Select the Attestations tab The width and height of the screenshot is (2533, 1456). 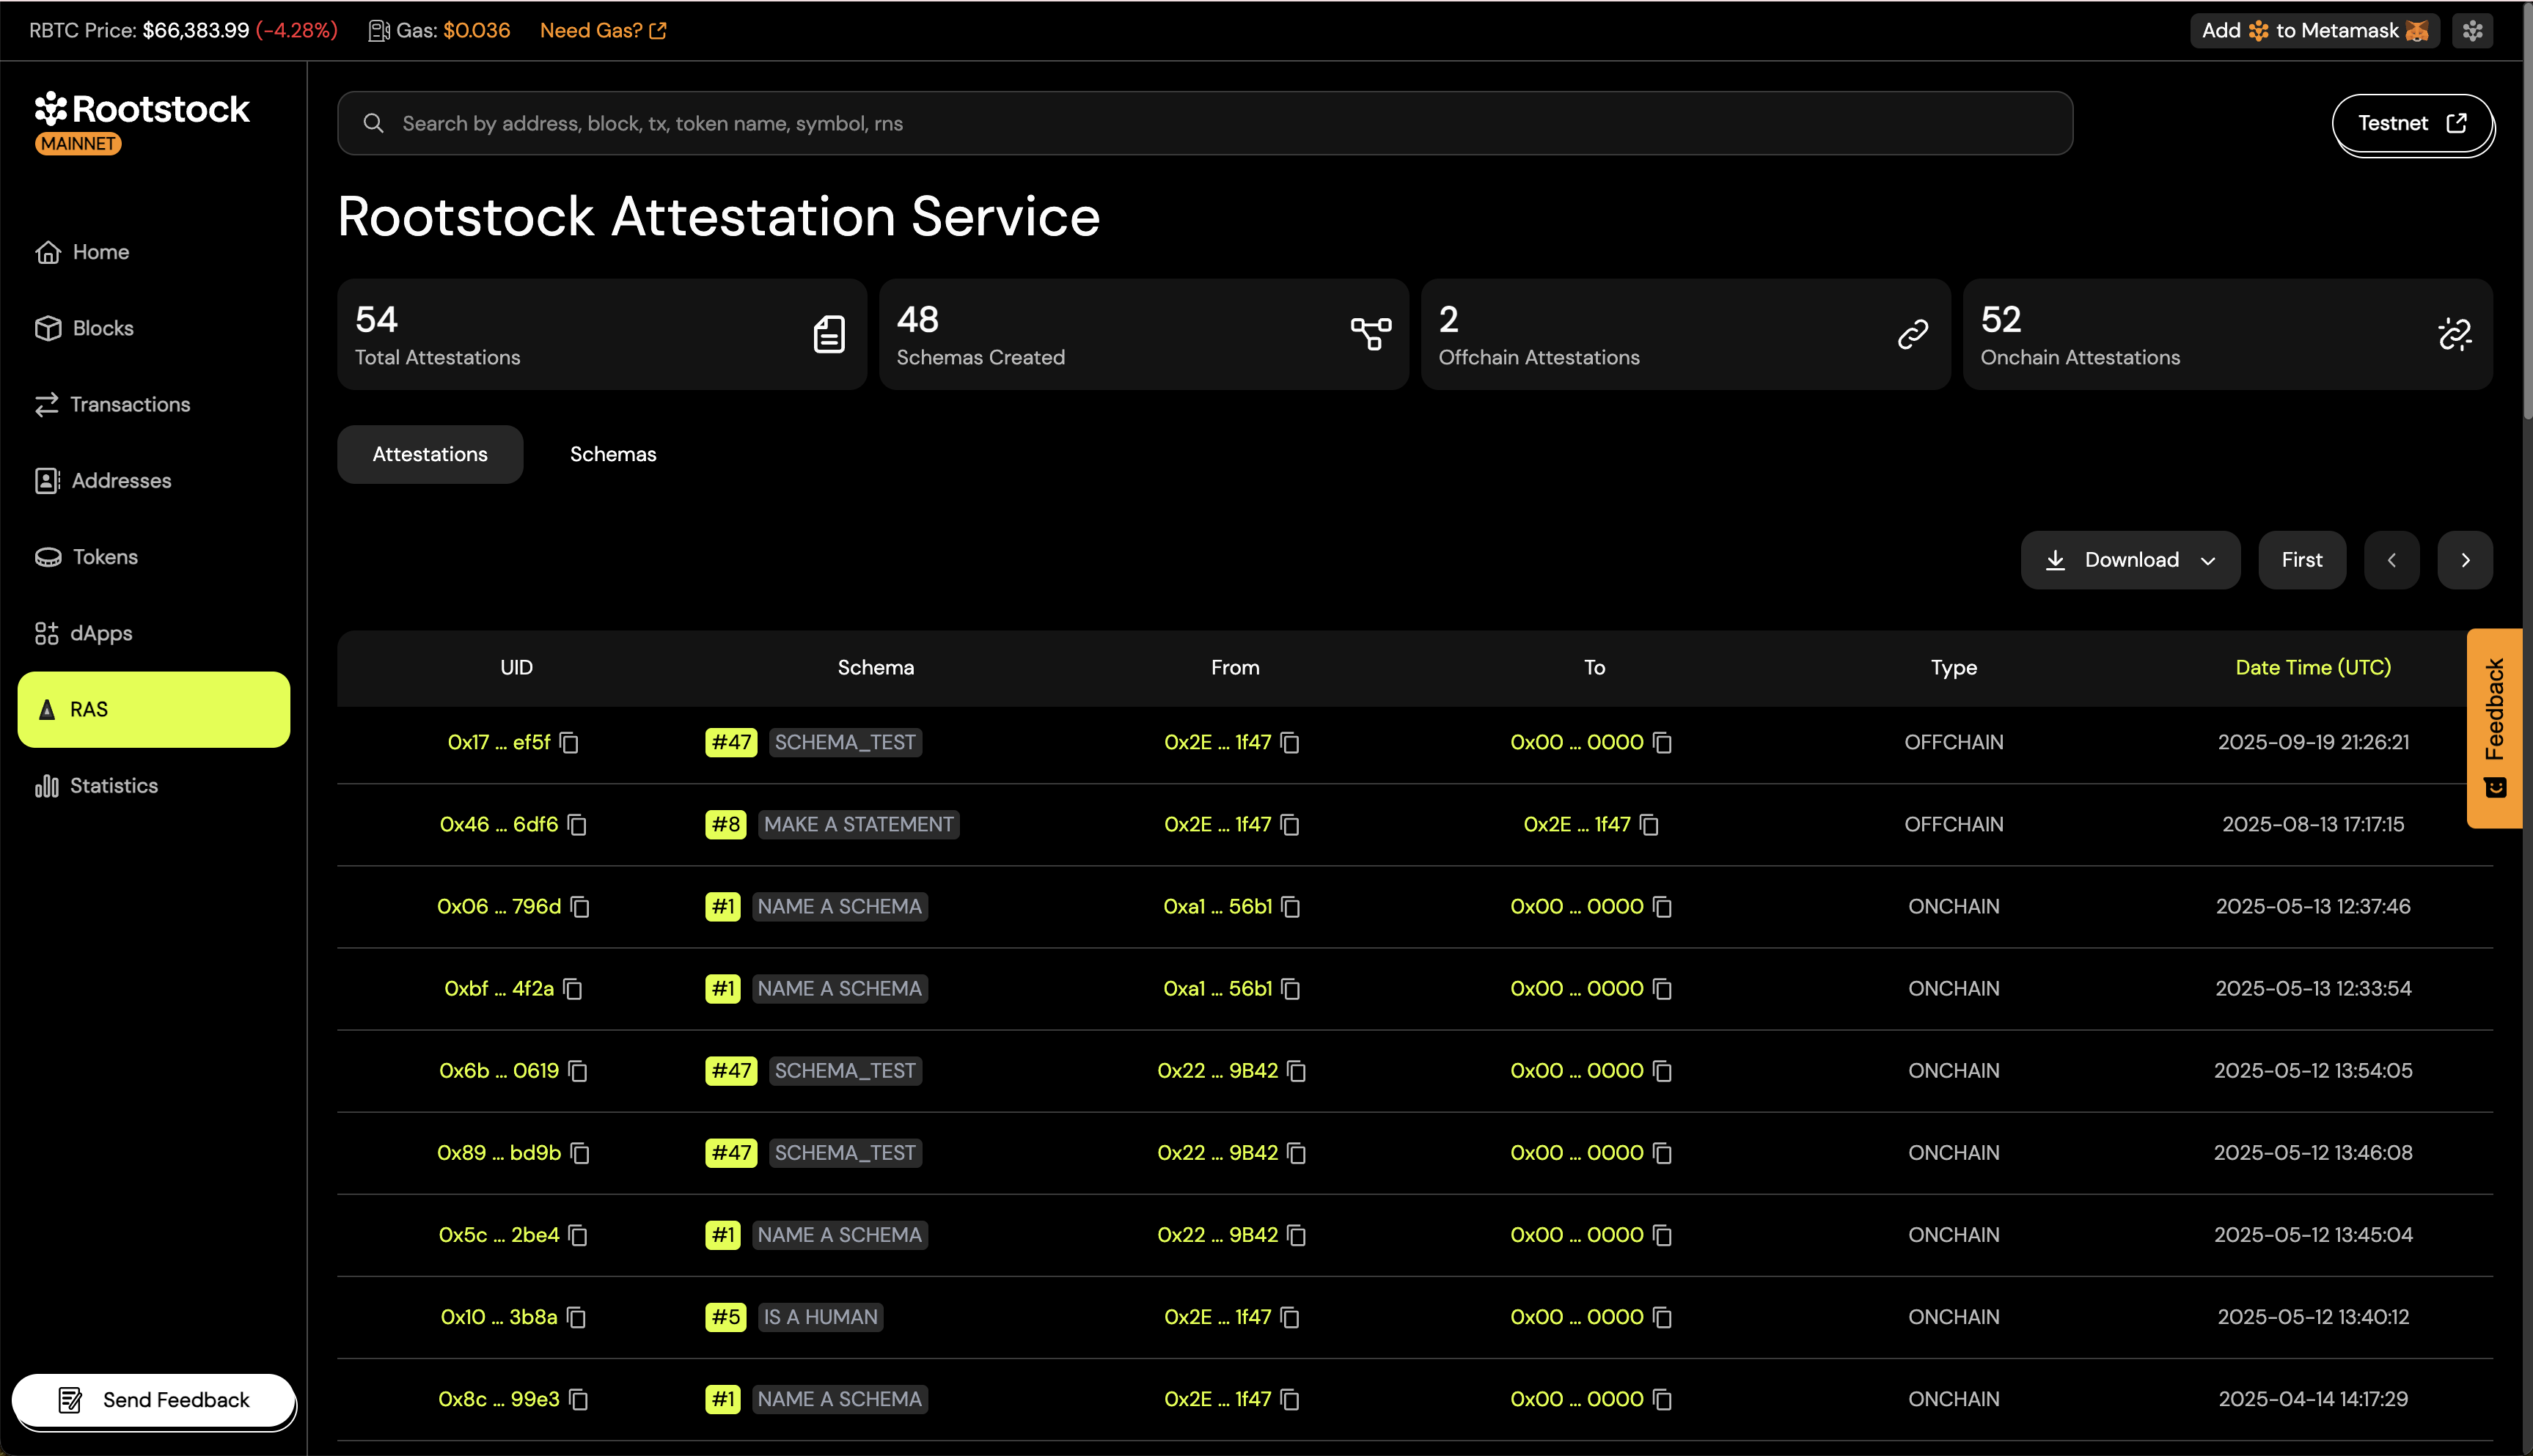click(430, 454)
